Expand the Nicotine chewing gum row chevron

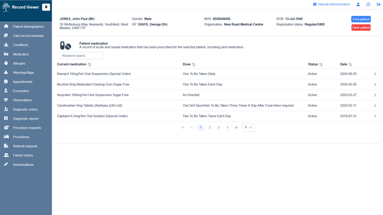point(375,85)
